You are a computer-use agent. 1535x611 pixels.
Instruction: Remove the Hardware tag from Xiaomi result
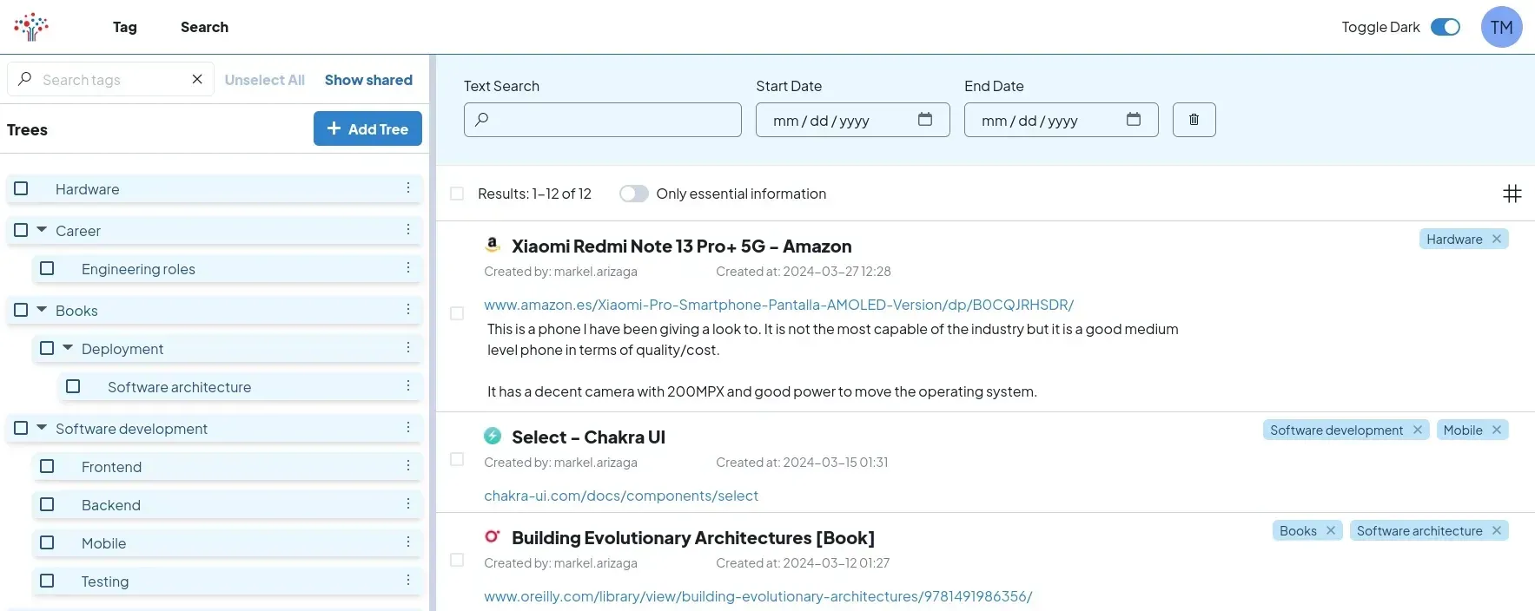(x=1496, y=240)
